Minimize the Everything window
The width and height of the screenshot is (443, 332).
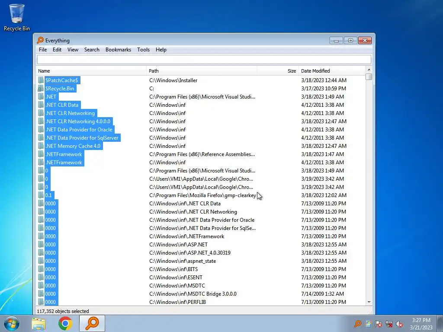tap(336, 41)
